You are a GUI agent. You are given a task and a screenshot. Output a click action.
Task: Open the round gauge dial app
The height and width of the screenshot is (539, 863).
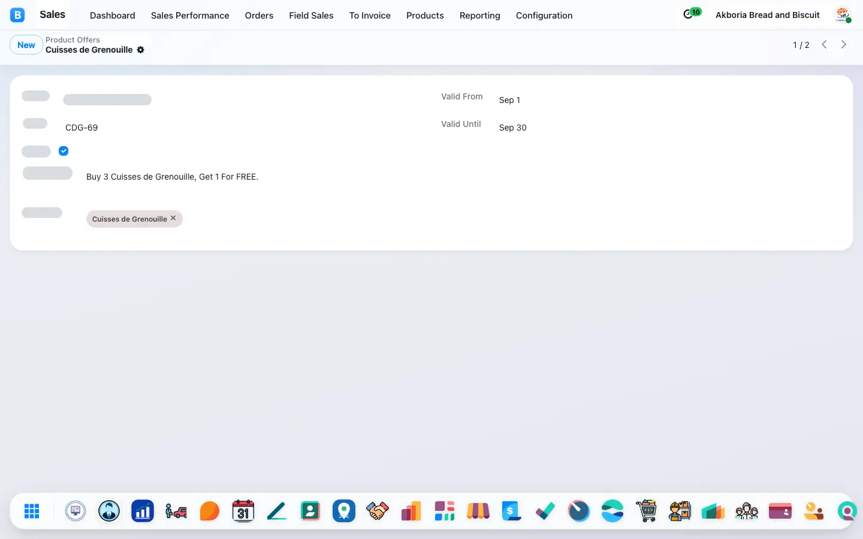click(x=579, y=511)
